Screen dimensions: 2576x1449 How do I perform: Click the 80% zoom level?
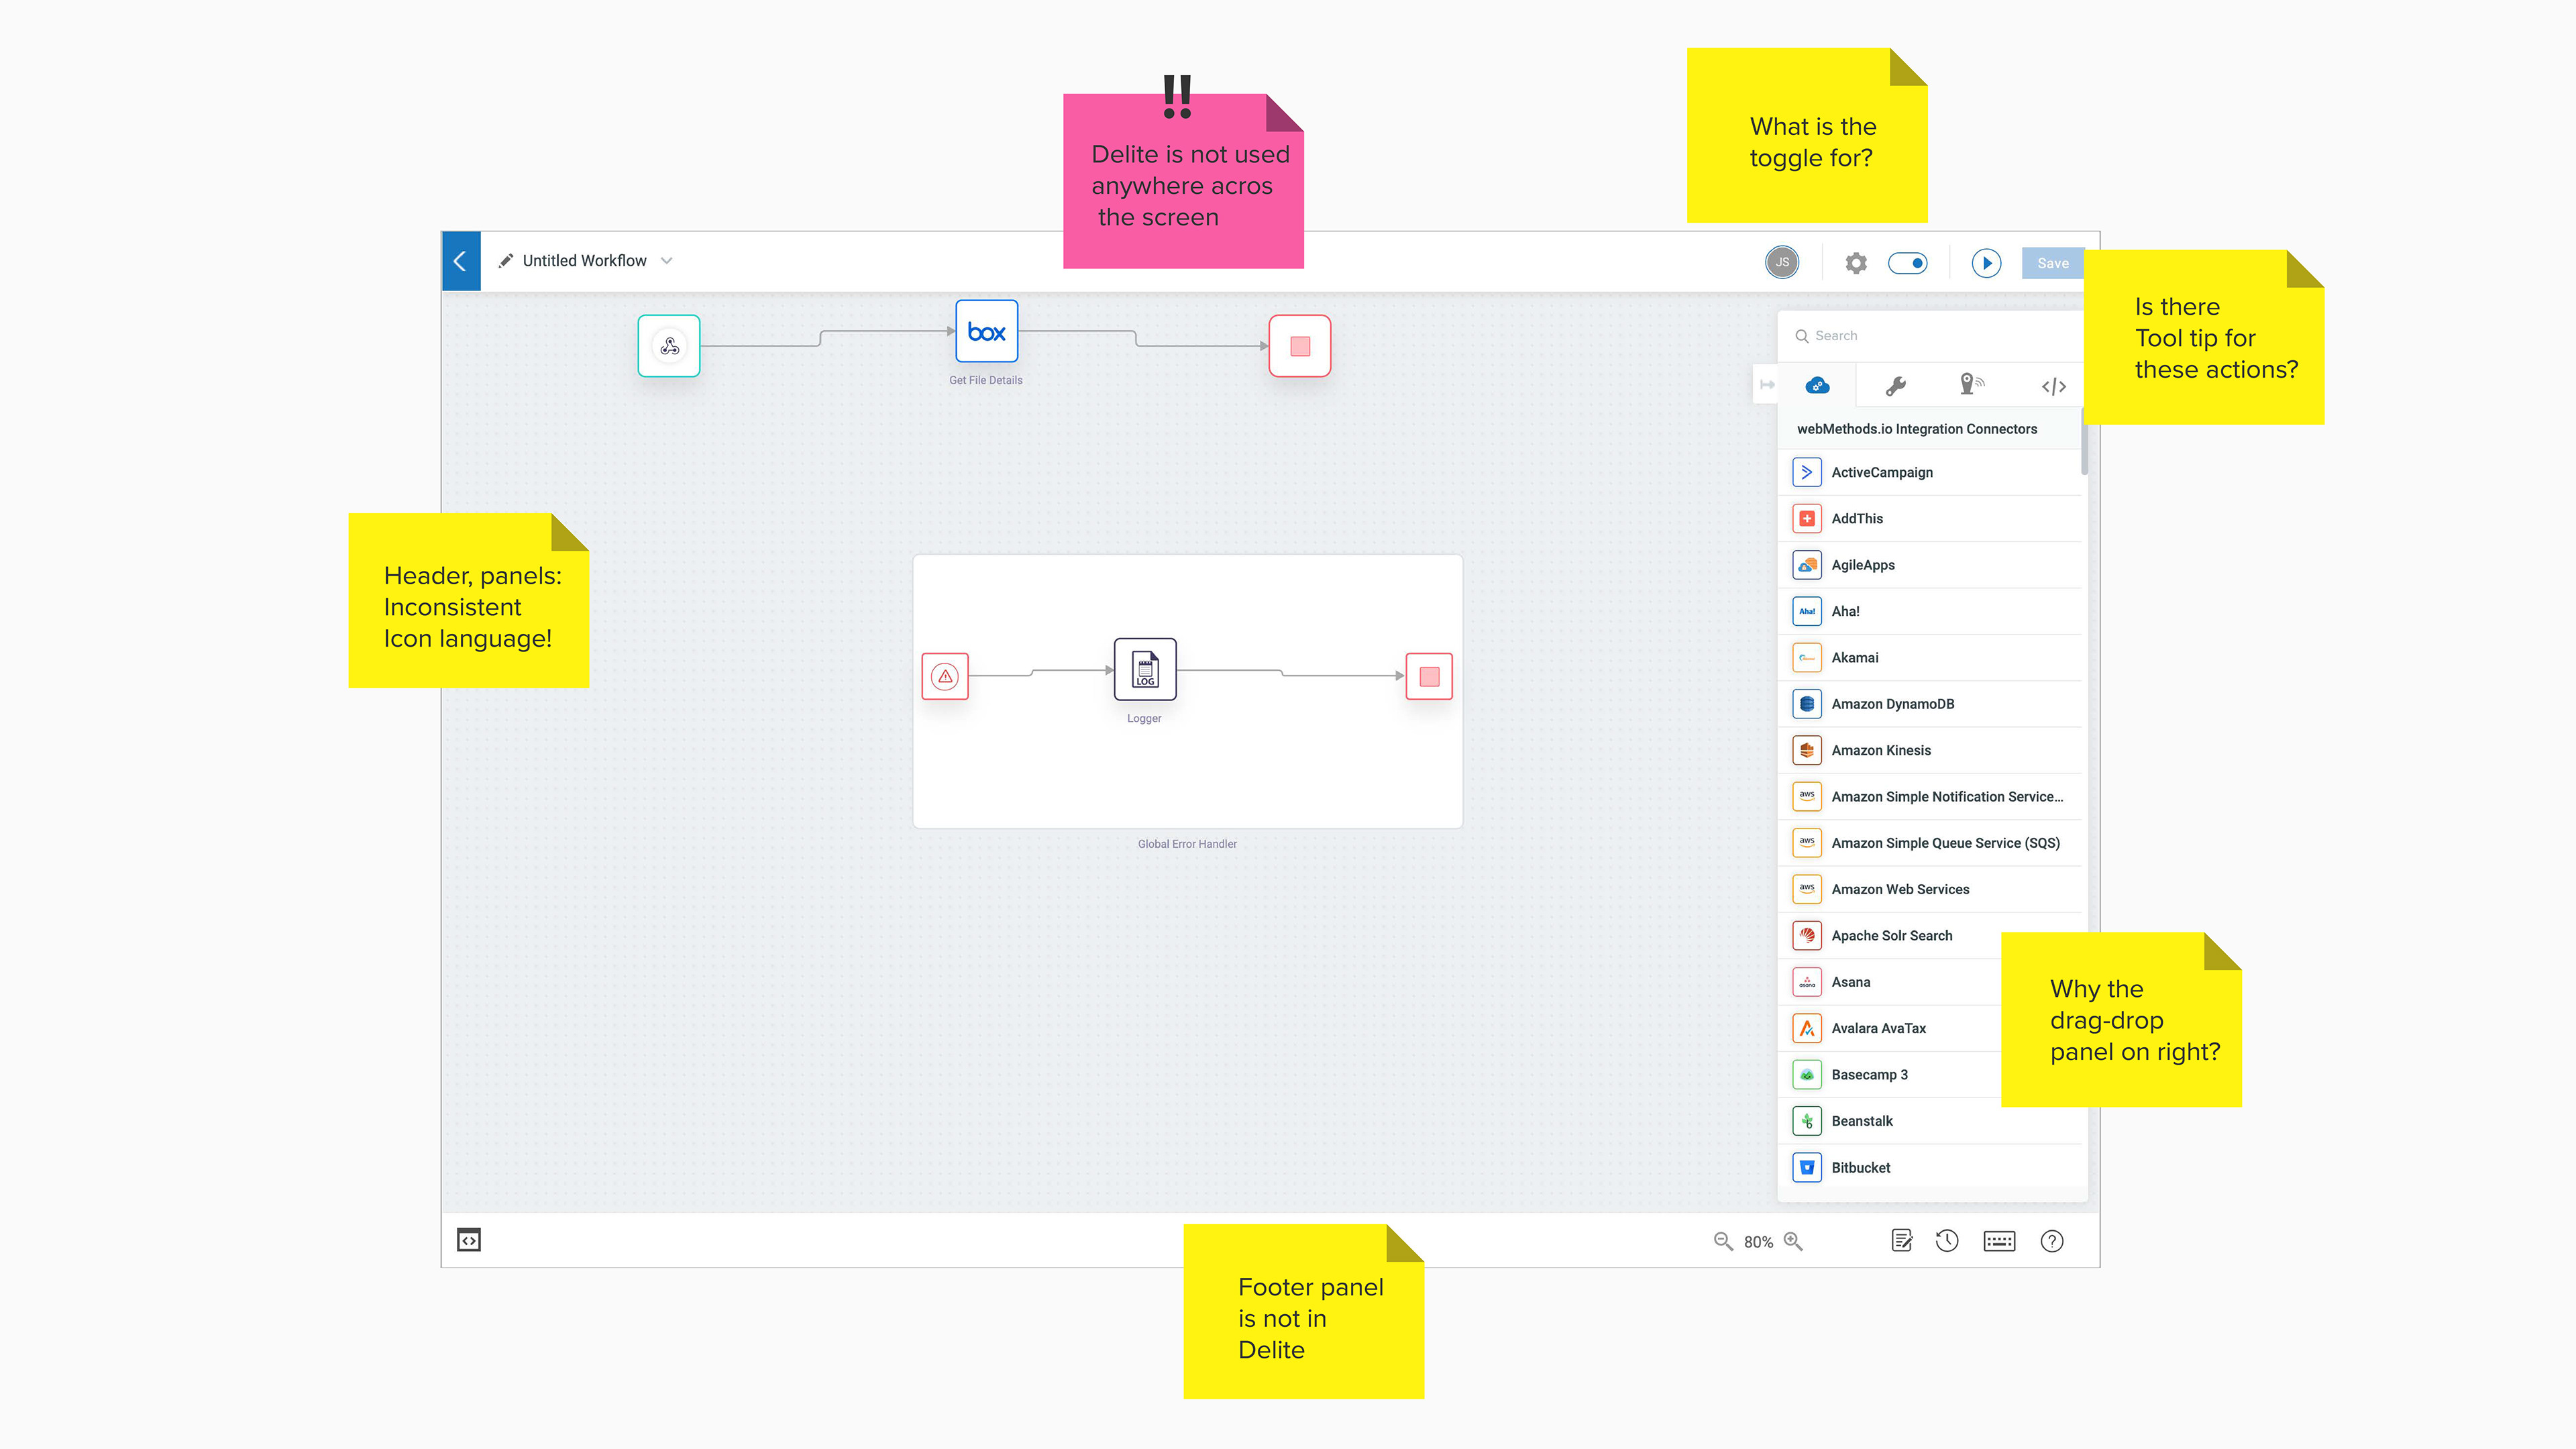coord(1758,1242)
